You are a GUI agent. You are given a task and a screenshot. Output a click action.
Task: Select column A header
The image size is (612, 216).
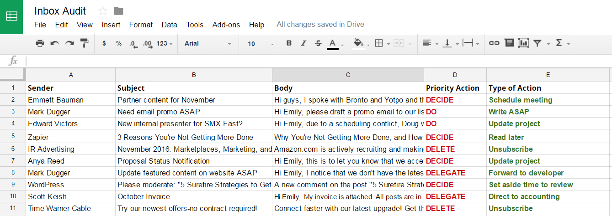tap(71, 75)
